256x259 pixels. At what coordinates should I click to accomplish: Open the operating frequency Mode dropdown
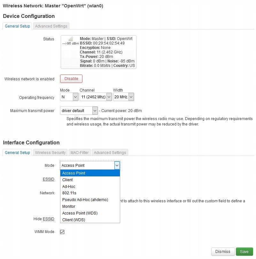tap(69, 97)
